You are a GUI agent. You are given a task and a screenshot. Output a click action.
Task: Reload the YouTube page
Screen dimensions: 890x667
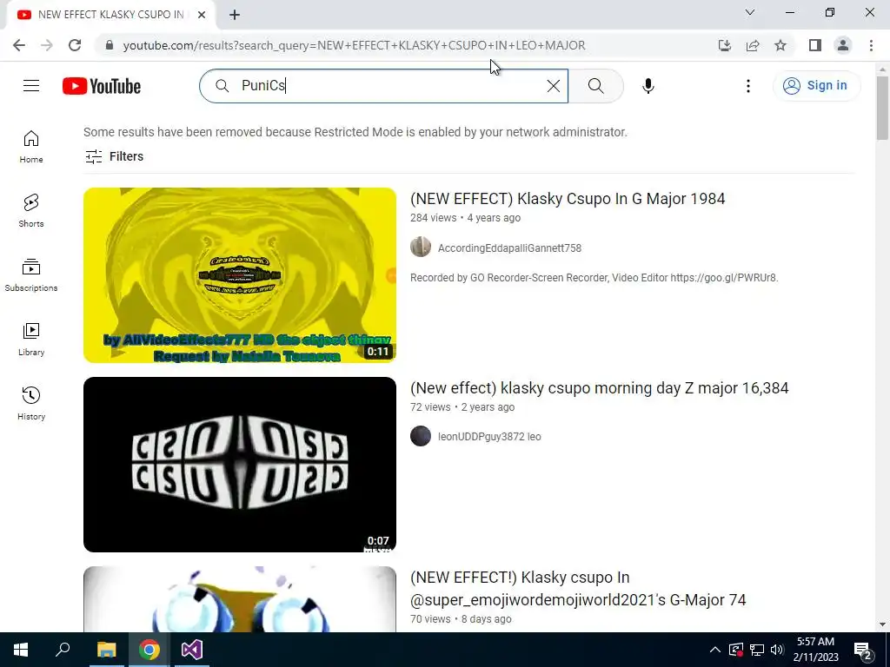coord(75,45)
